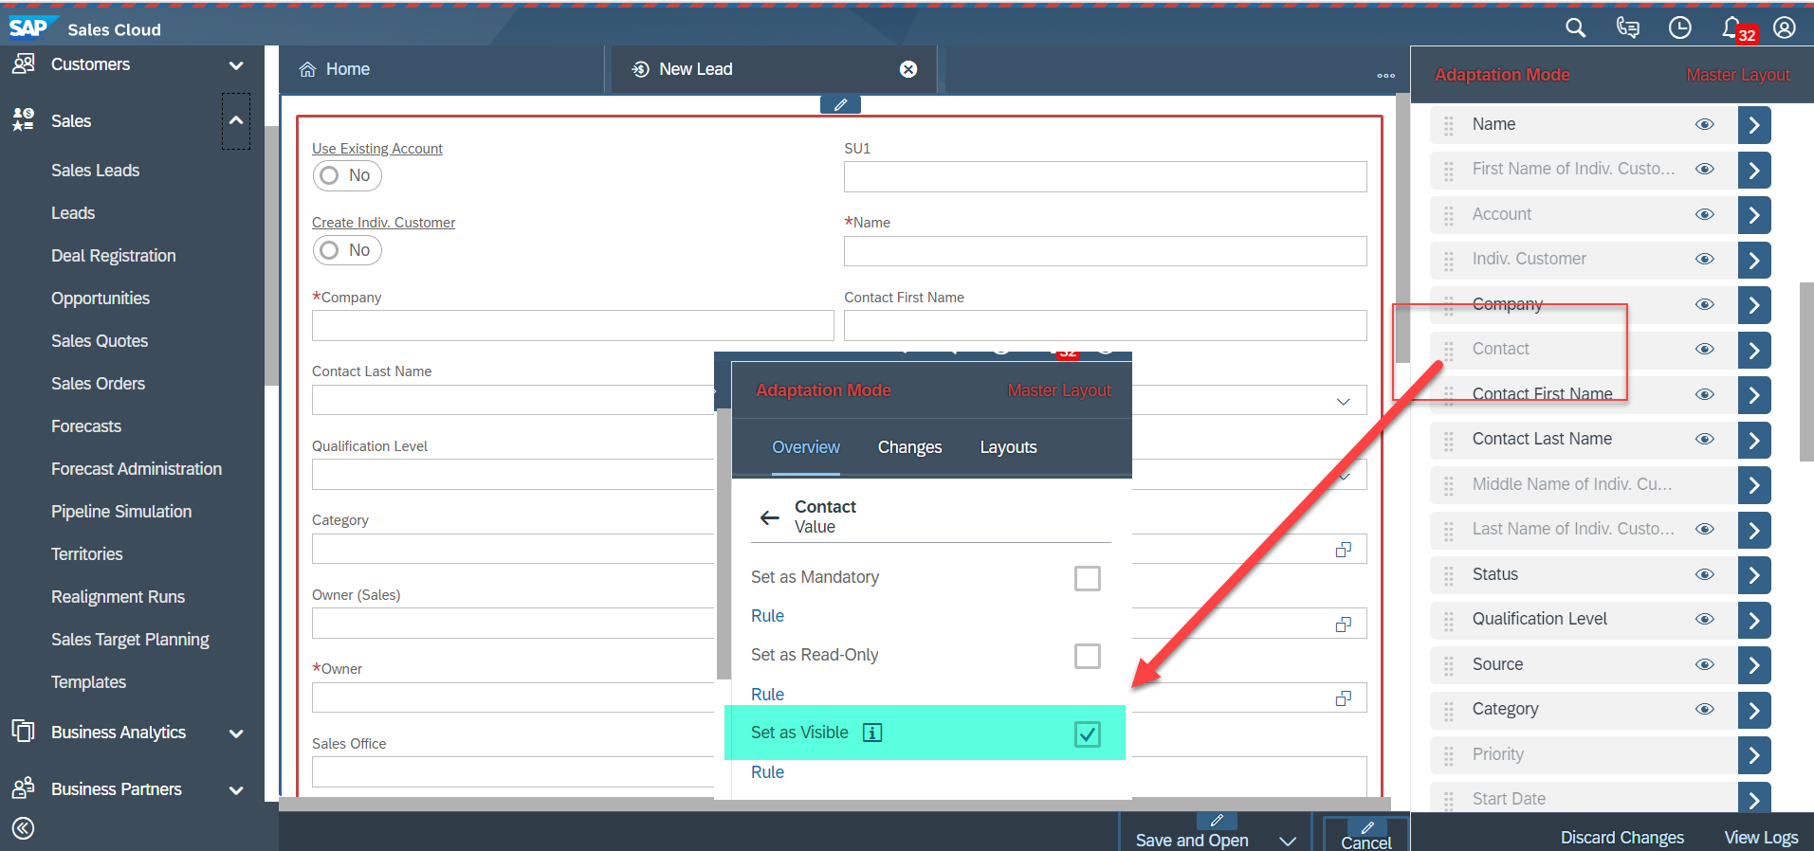This screenshot has width=1814, height=851.
Task: Toggle visibility eye for Contact Last Name
Action: 1705,439
